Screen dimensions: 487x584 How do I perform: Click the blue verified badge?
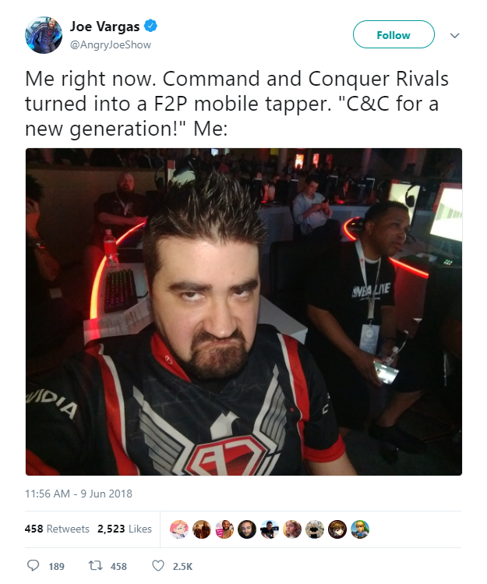[x=151, y=27]
